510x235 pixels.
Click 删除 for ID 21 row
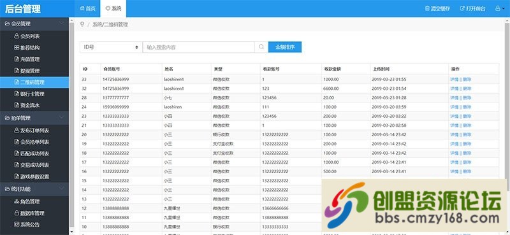(x=467, y=125)
